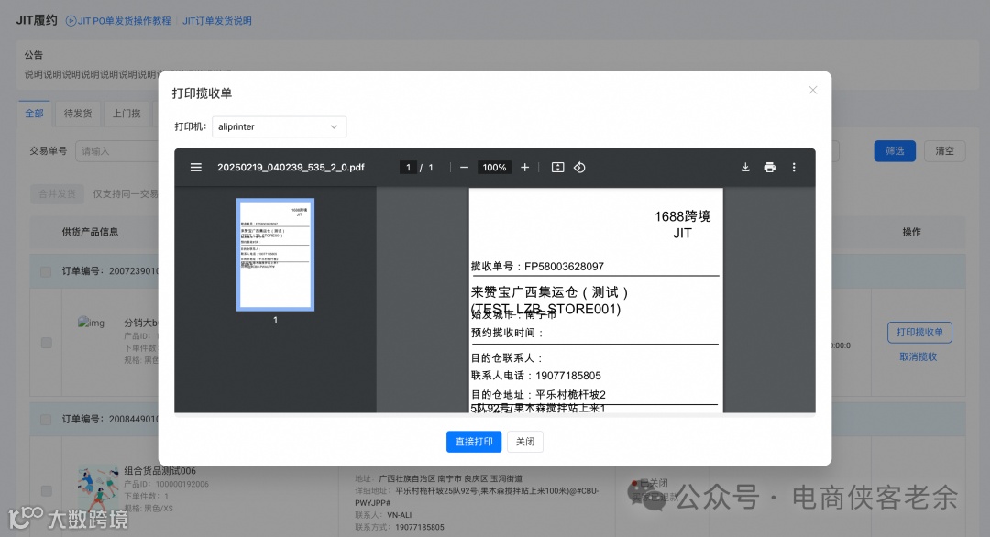Rotate the PDF document counterclockwise
The width and height of the screenshot is (990, 537).
579,167
